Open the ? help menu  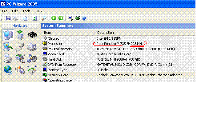[x=48, y=11]
